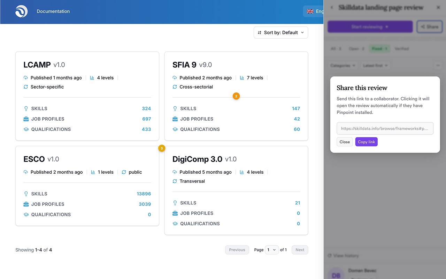The width and height of the screenshot is (446, 279).
Task: Click the Share button in review panel
Action: pyautogui.click(x=430, y=27)
